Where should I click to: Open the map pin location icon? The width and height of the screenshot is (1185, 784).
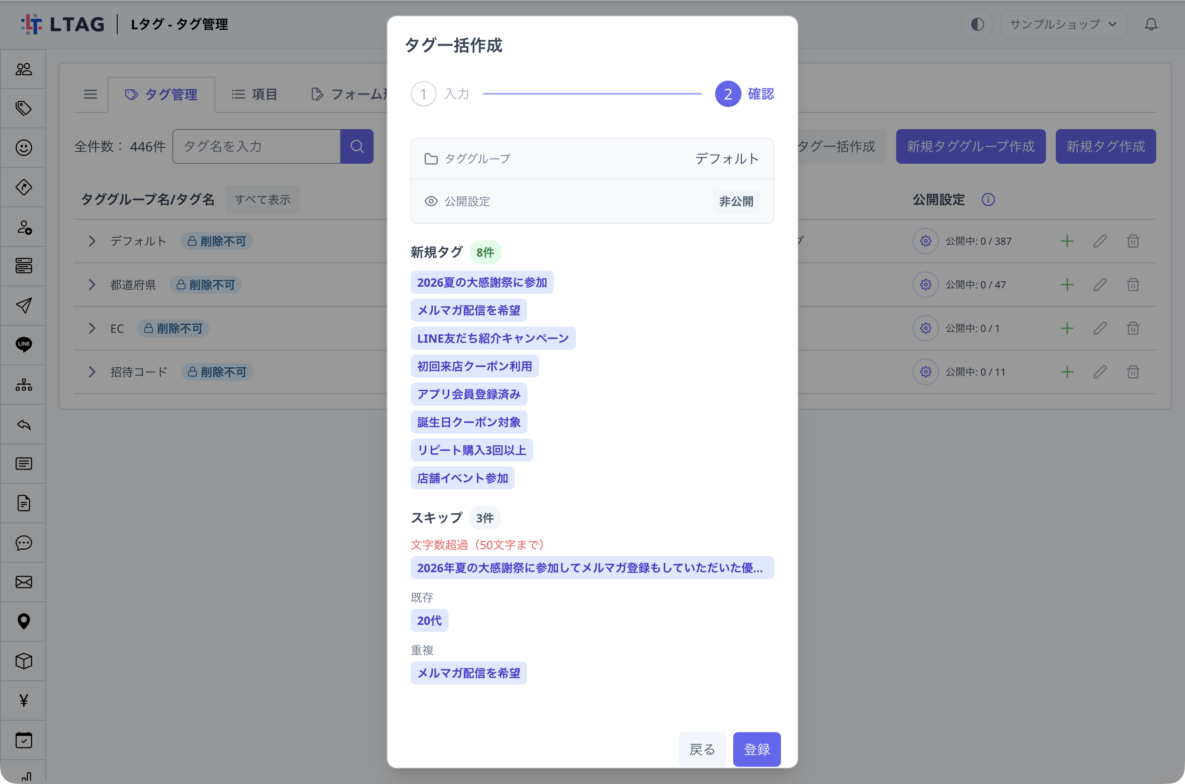click(x=23, y=622)
